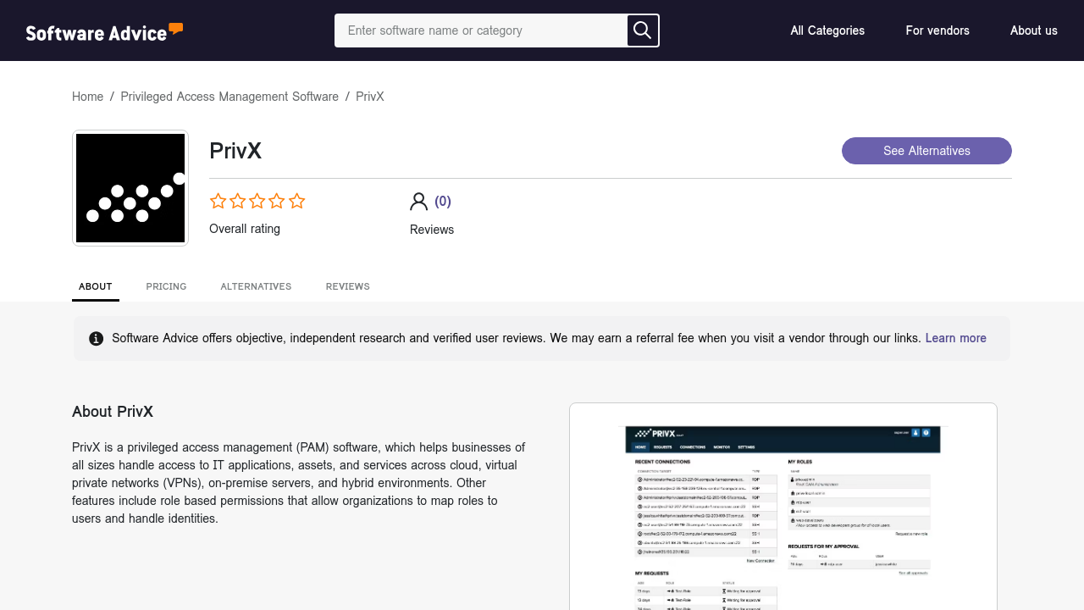Click the fifth rating star
Viewport: 1084px width, 610px height.
[x=296, y=202]
